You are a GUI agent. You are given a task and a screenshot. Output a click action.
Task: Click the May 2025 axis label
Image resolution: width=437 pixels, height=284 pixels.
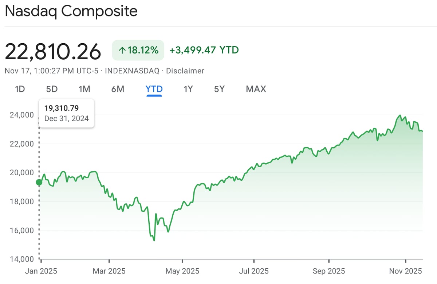point(182,271)
